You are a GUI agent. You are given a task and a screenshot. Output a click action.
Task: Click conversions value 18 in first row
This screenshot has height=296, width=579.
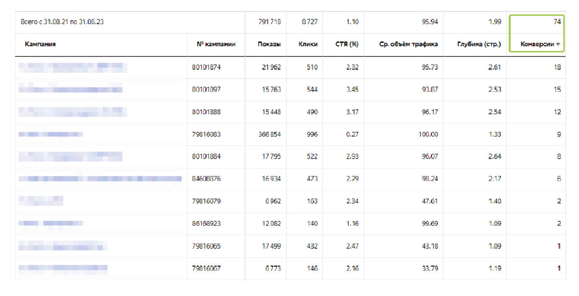click(557, 67)
